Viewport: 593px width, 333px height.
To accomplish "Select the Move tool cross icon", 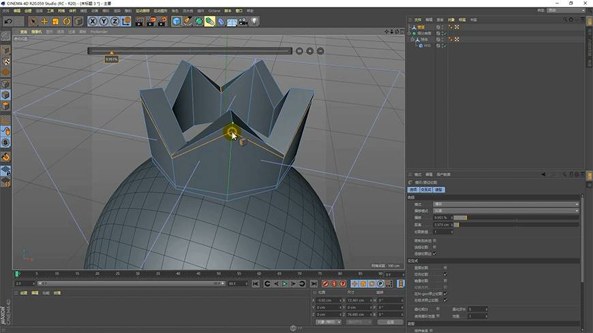I will click(44, 21).
